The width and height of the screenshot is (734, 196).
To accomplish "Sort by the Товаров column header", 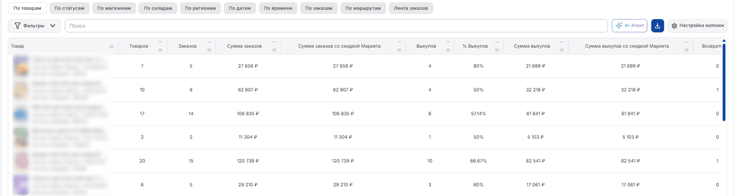I will point(139,46).
